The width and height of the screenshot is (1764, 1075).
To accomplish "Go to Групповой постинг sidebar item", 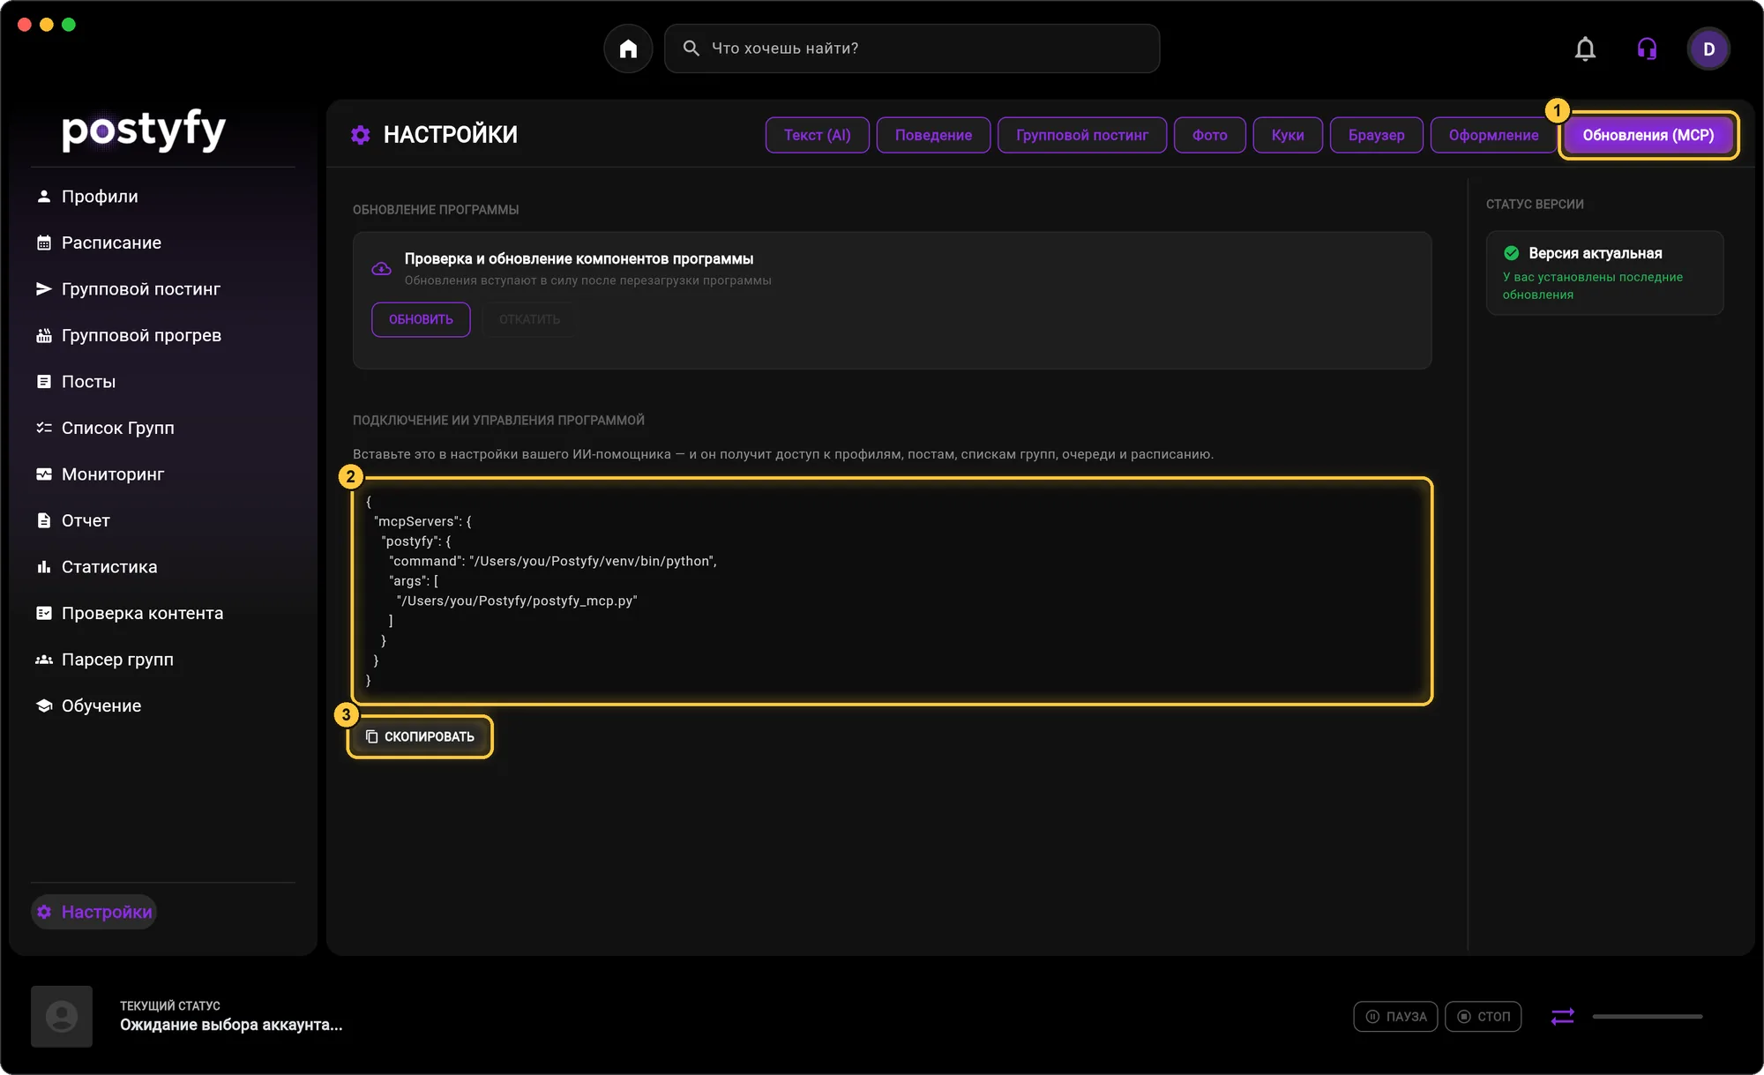I will coord(128,289).
